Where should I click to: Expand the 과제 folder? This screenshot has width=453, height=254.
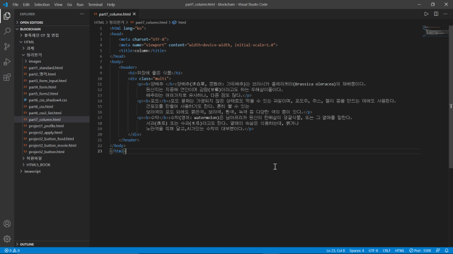click(52, 49)
